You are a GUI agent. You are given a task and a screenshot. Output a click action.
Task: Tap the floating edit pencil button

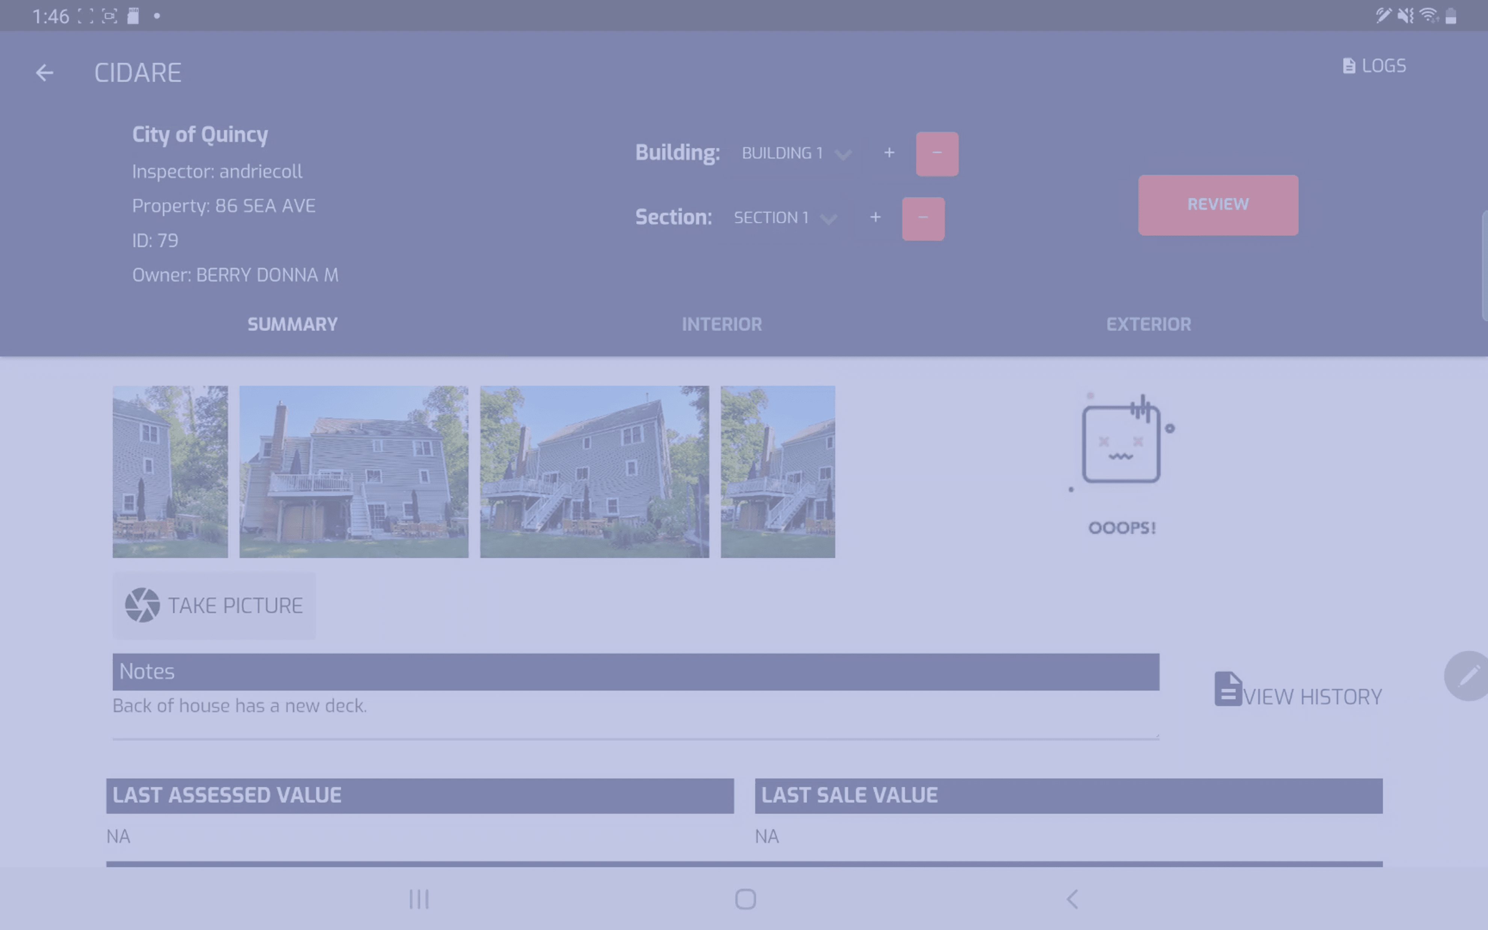point(1471,677)
